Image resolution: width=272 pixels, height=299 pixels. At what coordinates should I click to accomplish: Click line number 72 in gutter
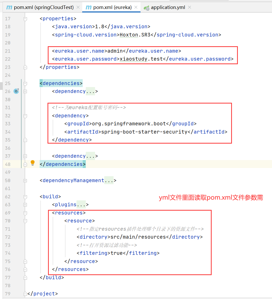(x=8, y=237)
